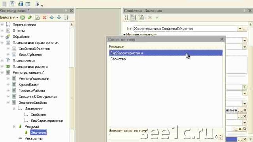Open the Действия dropdown menu

pyautogui.click(x=9, y=17)
